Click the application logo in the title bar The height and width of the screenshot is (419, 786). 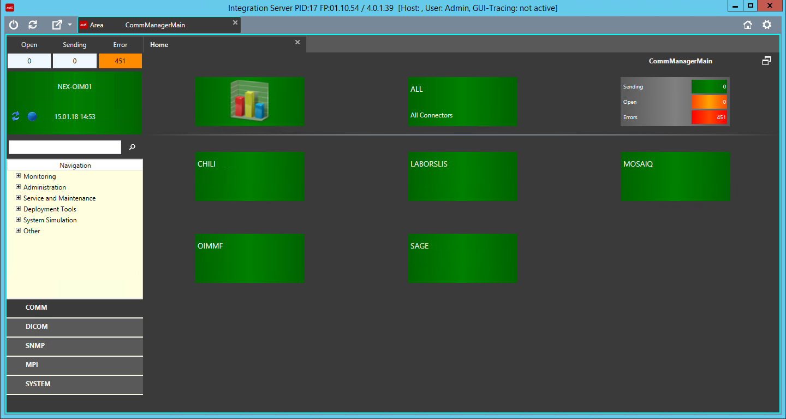pos(10,8)
